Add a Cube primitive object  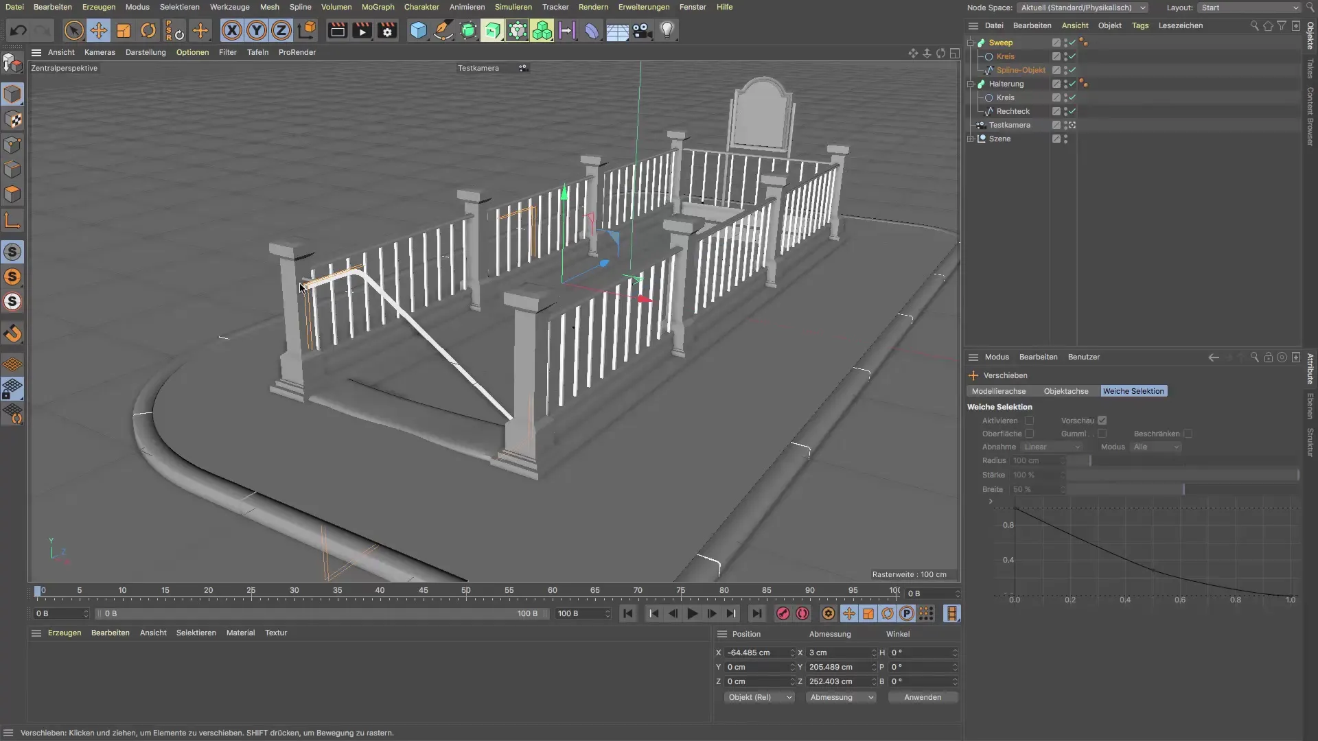tap(418, 30)
